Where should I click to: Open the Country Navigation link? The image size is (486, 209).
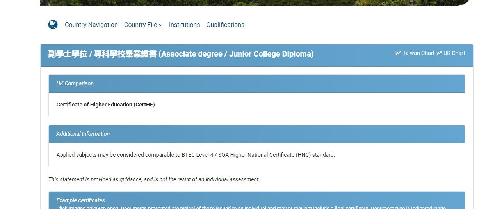point(91,25)
